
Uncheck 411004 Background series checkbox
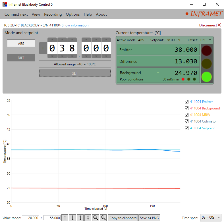click(x=186, y=108)
